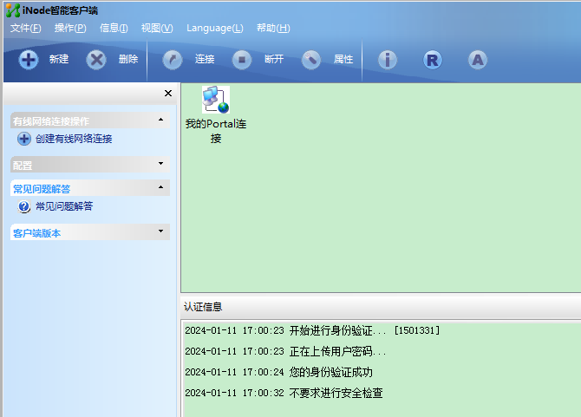Viewport: 581px width, 417px height.
Task: Click the question mark icon beside 常见问题解答
Action: point(24,206)
